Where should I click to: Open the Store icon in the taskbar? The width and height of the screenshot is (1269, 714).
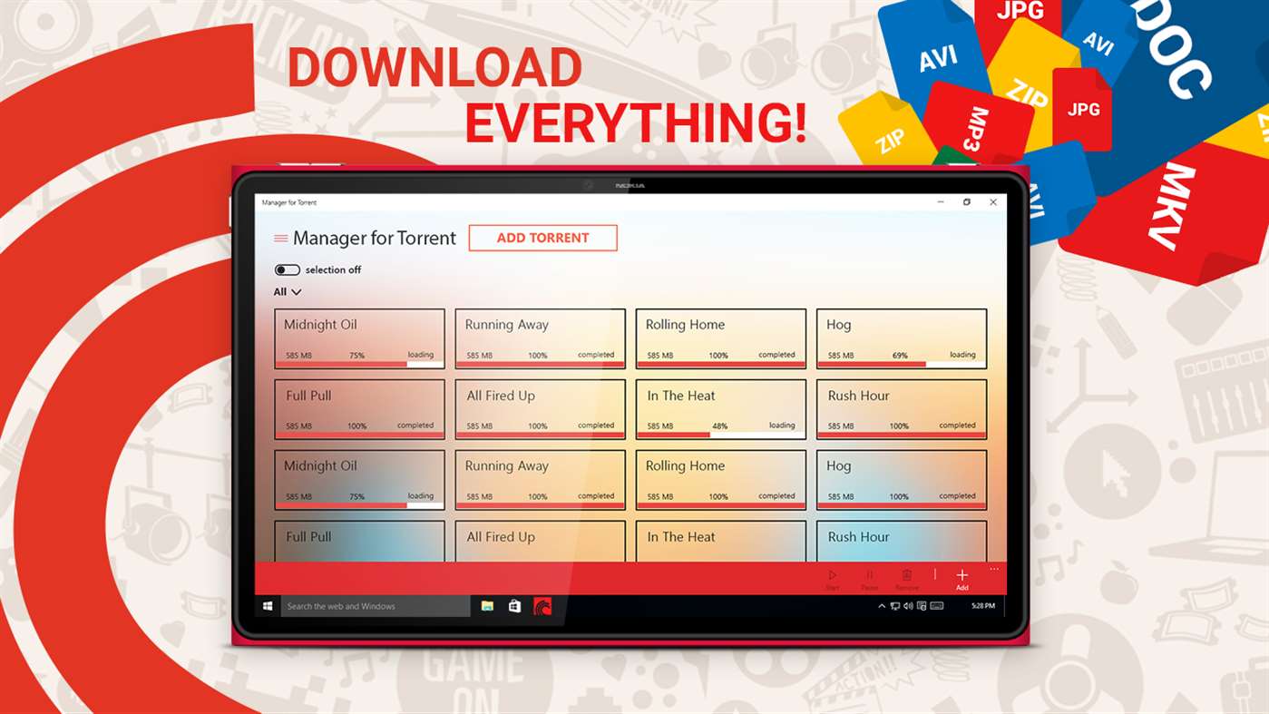[514, 606]
